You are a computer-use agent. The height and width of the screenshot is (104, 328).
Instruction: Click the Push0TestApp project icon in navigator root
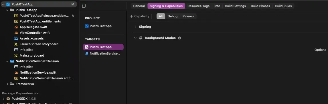pos(8,4)
